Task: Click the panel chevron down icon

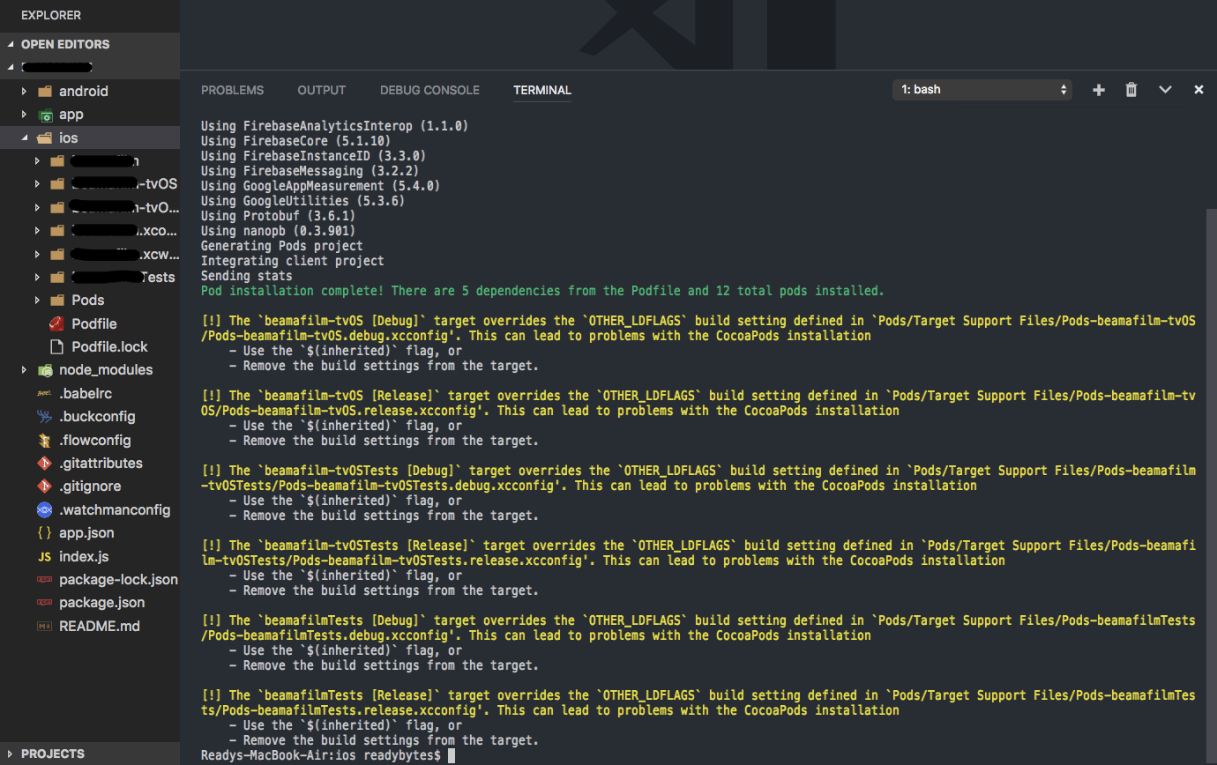Action: (x=1165, y=90)
